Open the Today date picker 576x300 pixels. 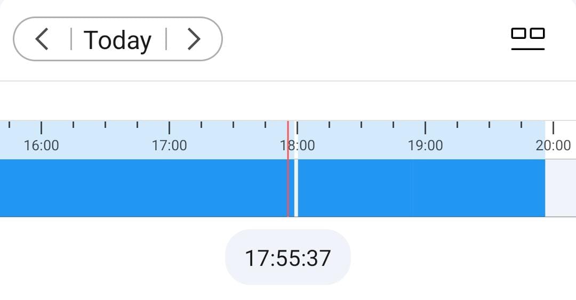(118, 40)
